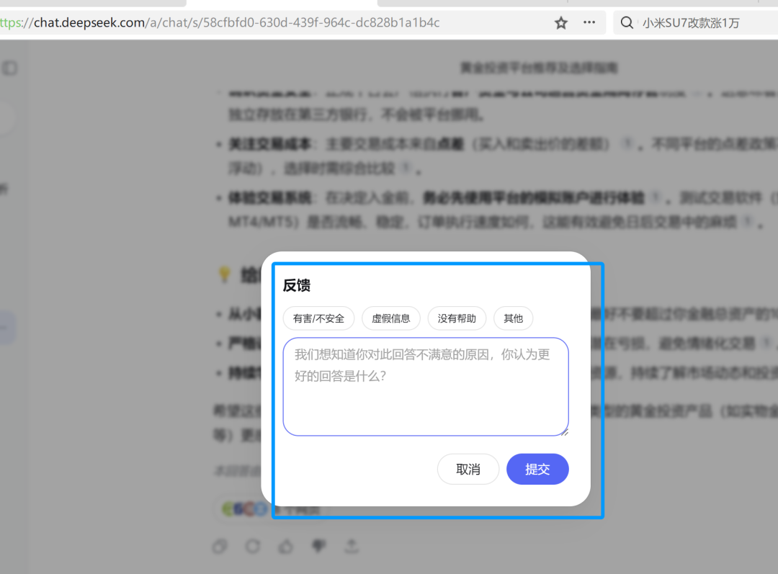Toggle the 有害/不安全 feedback tag
Screen dimensions: 778x574
(318, 318)
